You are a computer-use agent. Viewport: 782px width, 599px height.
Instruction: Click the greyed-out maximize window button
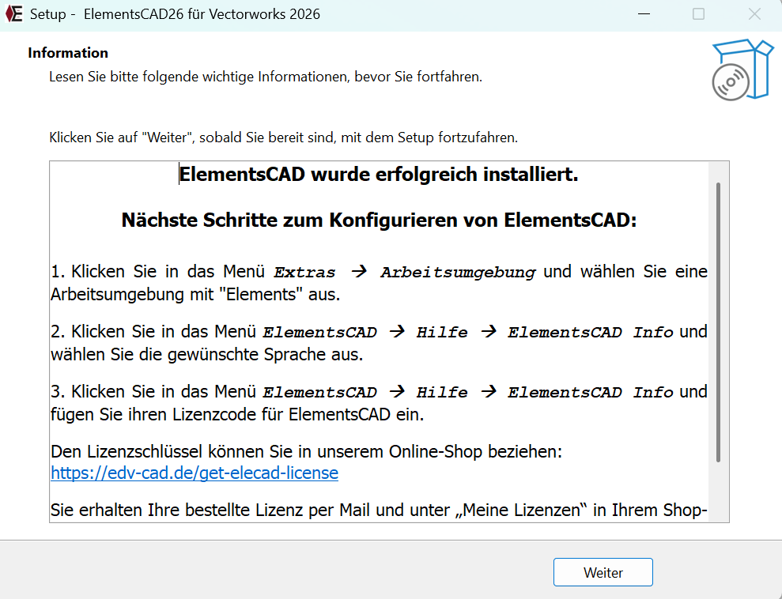tap(698, 14)
